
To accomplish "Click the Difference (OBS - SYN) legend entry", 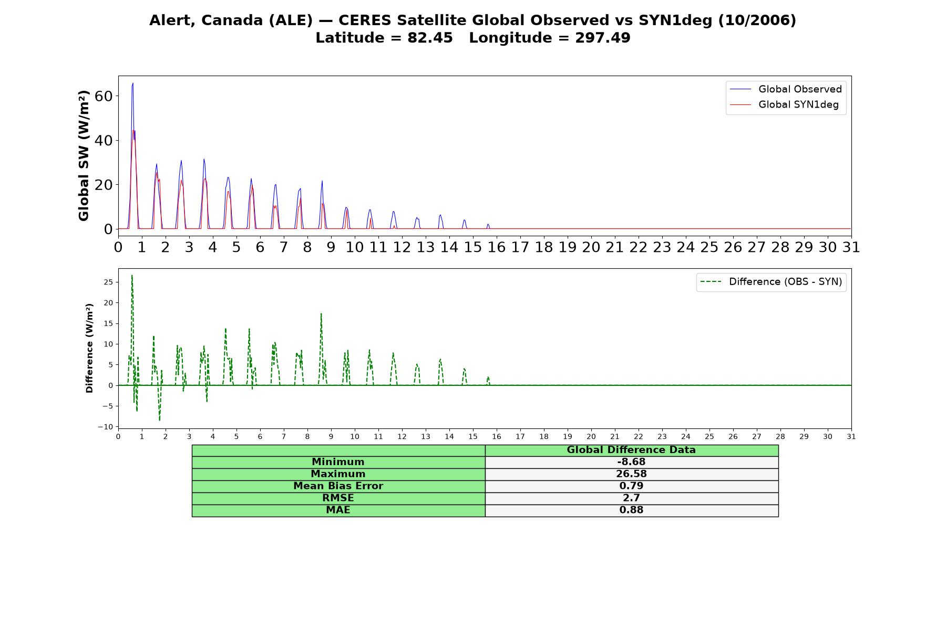I will click(x=772, y=282).
